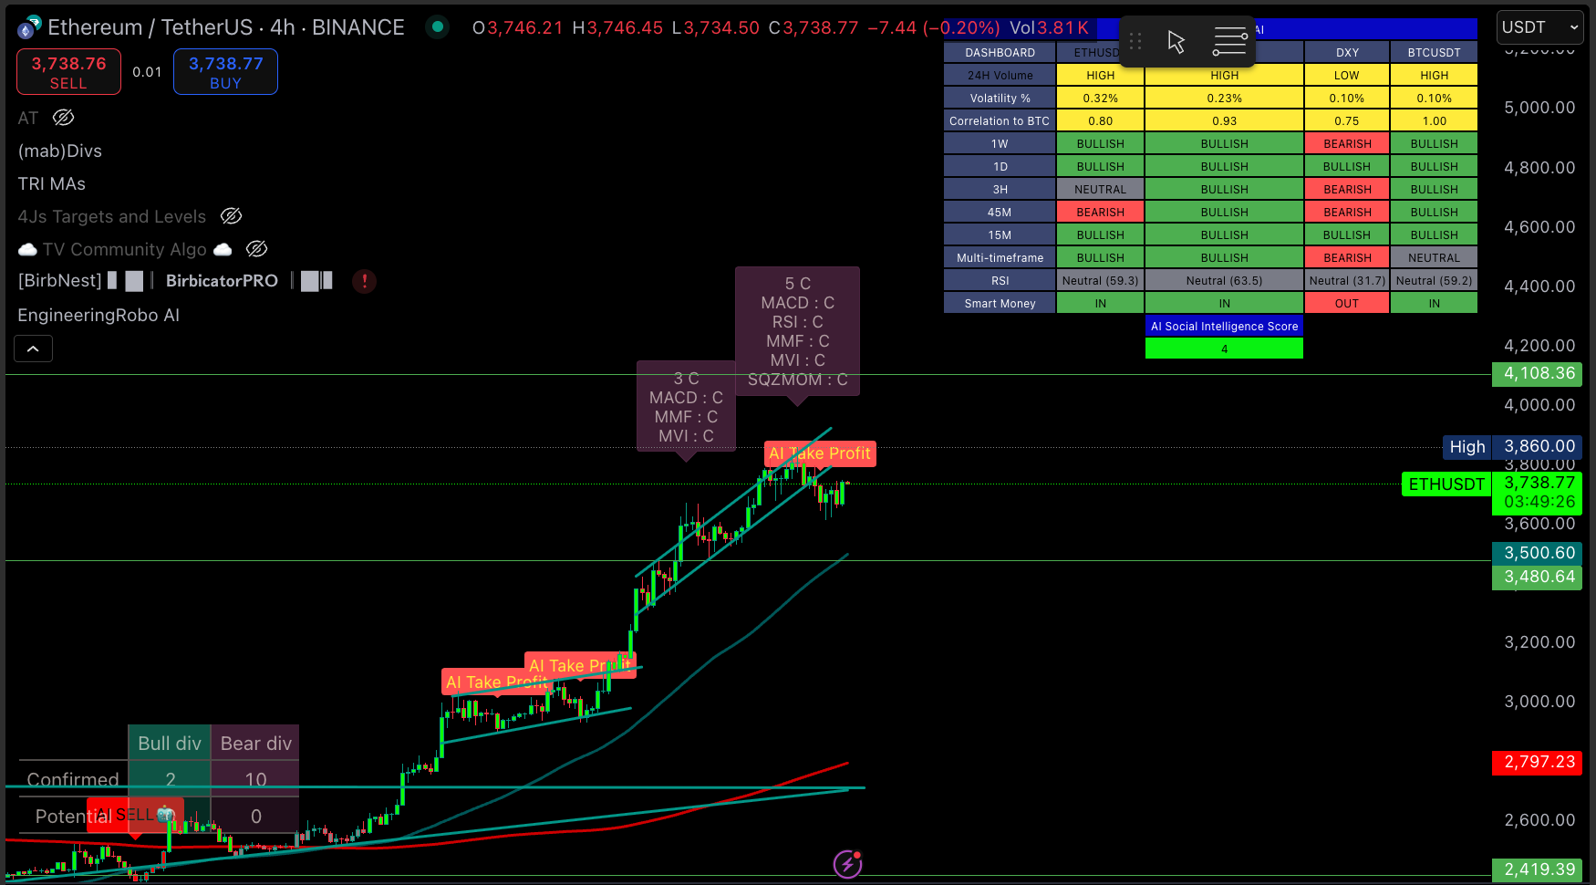The image size is (1596, 885).
Task: Click the Smart Money OUT cell
Action: [1347, 304]
